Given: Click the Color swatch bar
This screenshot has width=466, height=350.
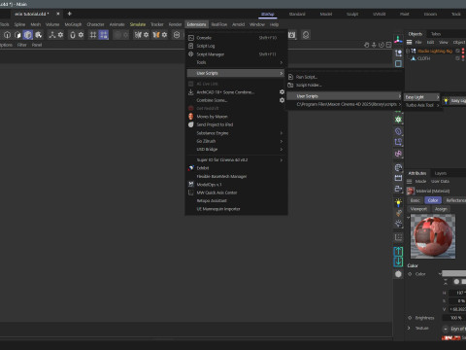Looking at the screenshot, I should pyautogui.click(x=453, y=274).
